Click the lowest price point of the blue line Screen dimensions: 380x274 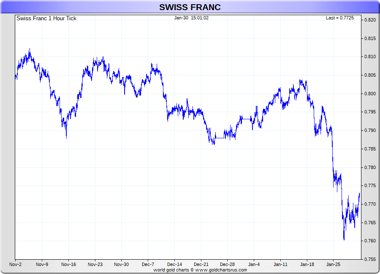pos(344,239)
